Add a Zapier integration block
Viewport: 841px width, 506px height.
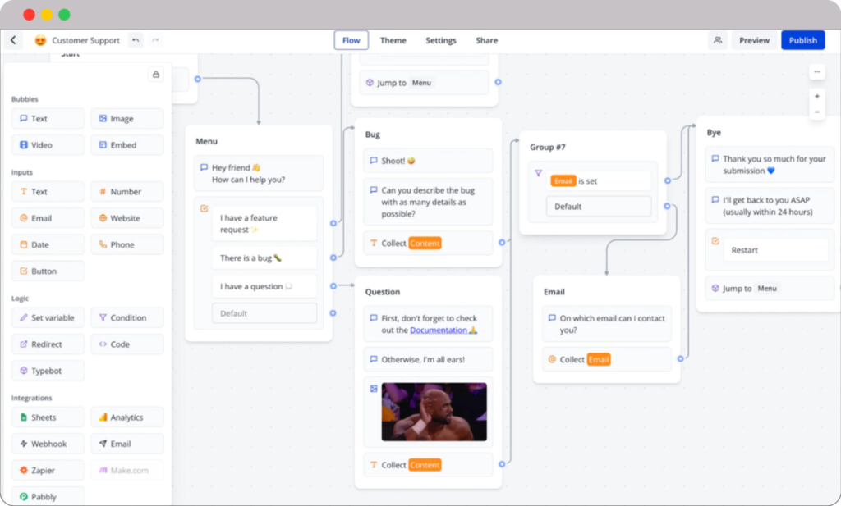(x=47, y=469)
